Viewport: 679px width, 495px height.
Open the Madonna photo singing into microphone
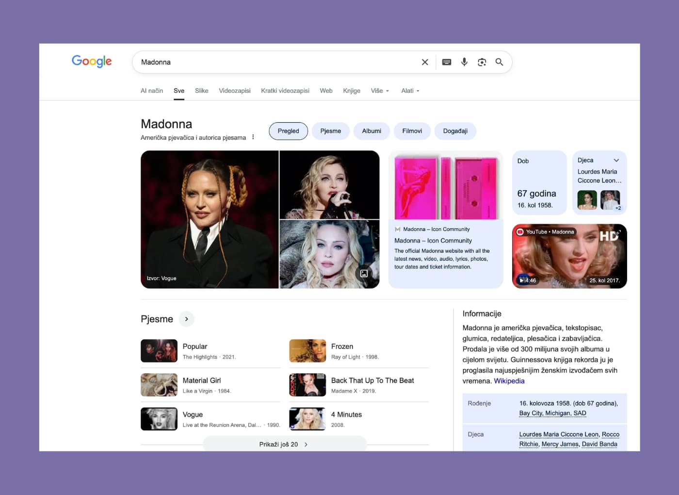tap(330, 184)
